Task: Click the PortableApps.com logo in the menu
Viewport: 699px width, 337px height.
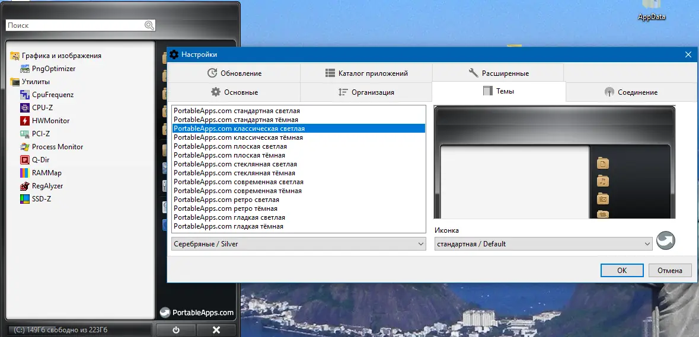Action: [x=197, y=313]
